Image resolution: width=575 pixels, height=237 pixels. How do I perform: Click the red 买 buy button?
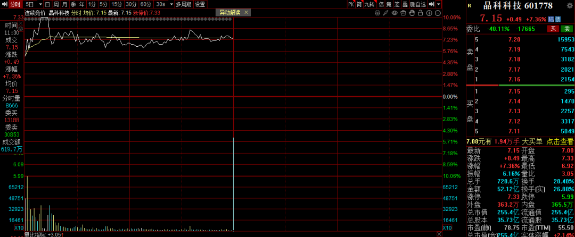pyautogui.click(x=554, y=29)
